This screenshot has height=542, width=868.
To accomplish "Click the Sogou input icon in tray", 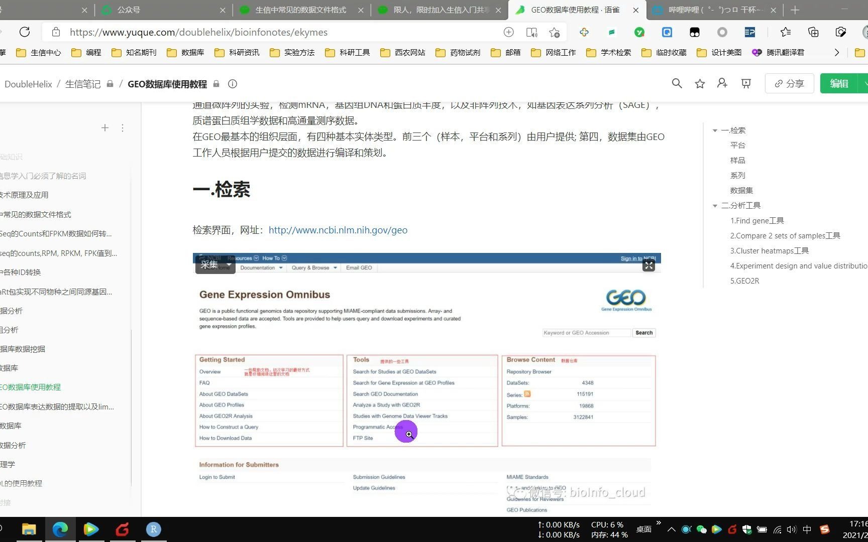I will click(x=825, y=529).
